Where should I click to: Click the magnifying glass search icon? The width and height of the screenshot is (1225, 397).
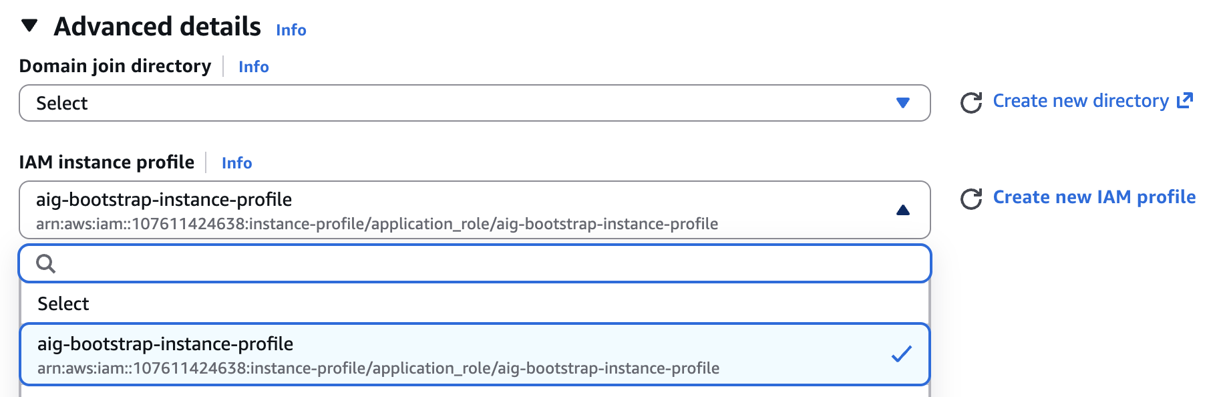[45, 263]
